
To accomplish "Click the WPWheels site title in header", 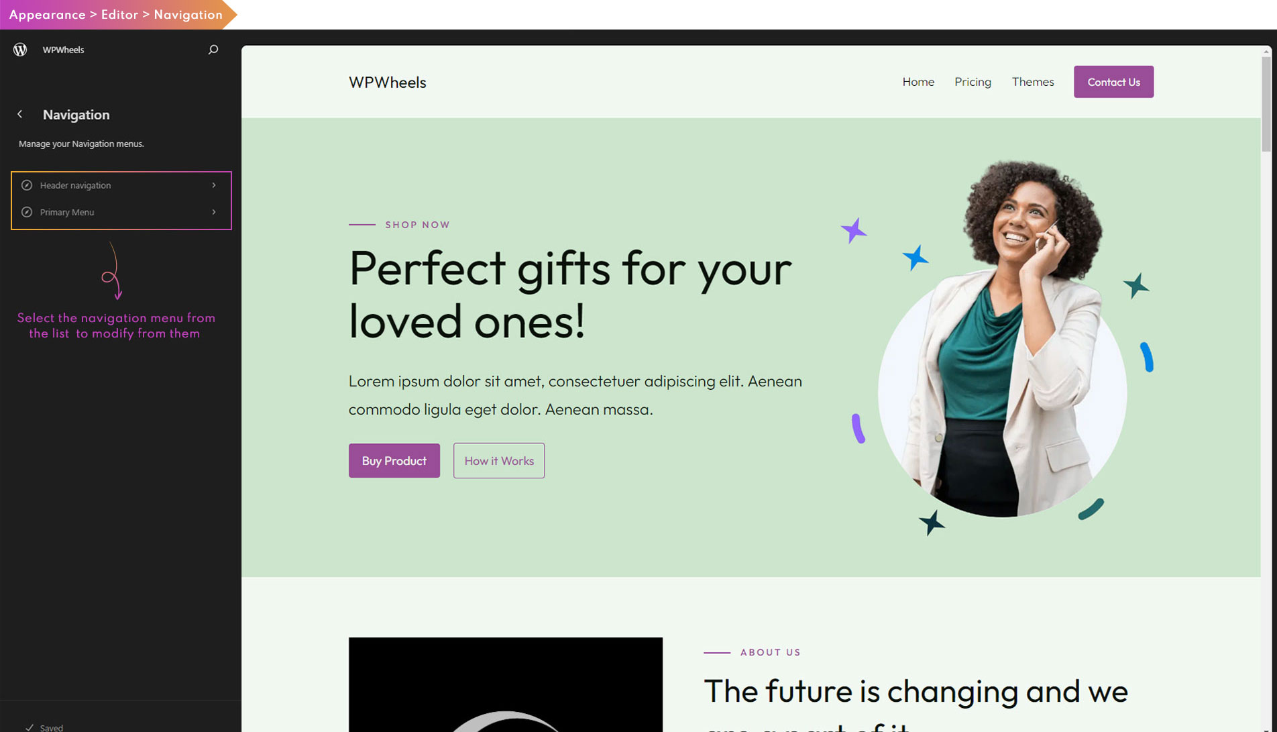I will coord(388,83).
